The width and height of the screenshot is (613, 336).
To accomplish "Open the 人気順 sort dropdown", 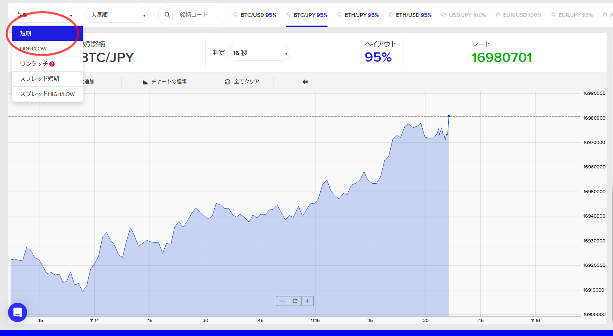I will pos(116,15).
